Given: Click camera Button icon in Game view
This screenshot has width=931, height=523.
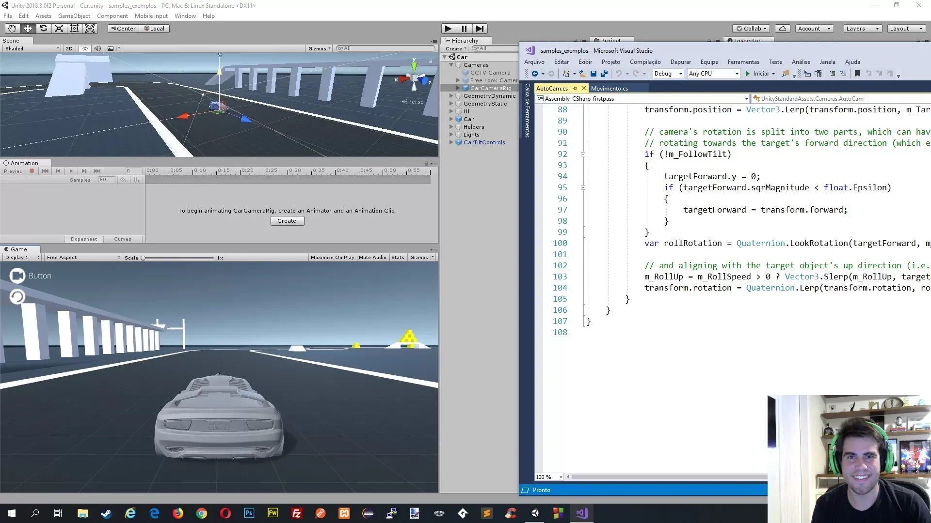Looking at the screenshot, I should (17, 276).
